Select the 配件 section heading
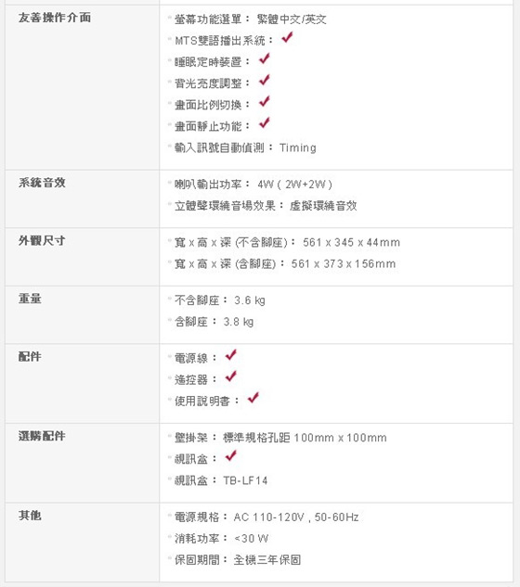This screenshot has height=587, width=520. click(x=30, y=357)
